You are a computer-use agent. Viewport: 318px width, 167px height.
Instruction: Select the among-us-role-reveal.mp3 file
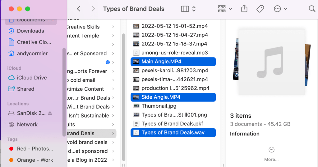(174, 53)
